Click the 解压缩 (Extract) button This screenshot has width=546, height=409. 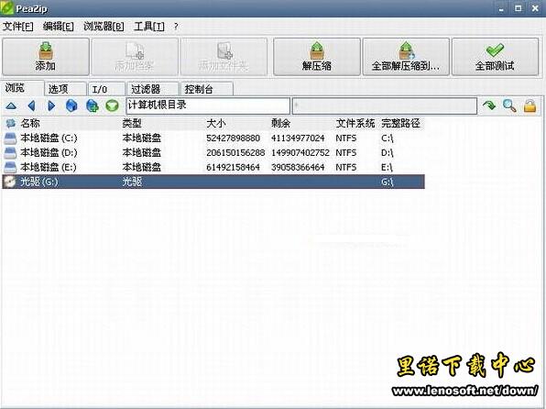tap(317, 57)
